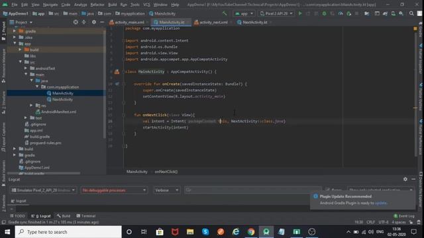Collapse the app module in project tree
The image size is (424, 238).
click(x=15, y=43)
